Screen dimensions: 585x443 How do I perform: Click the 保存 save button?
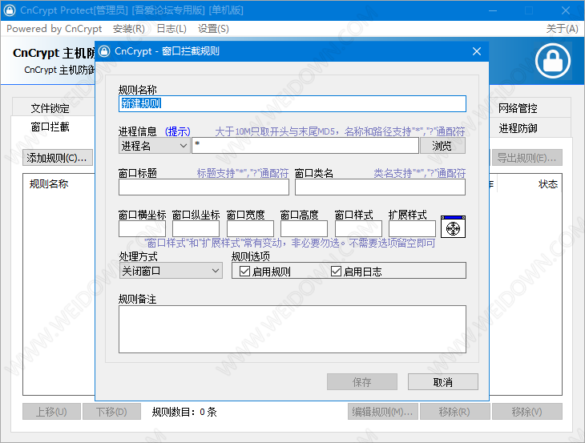pyautogui.click(x=362, y=382)
